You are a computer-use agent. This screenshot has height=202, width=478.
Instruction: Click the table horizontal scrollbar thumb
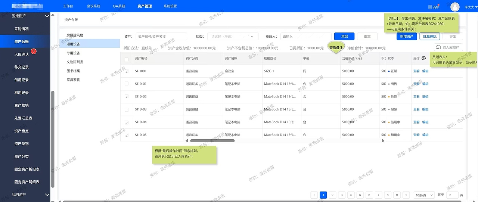[x=212, y=141]
